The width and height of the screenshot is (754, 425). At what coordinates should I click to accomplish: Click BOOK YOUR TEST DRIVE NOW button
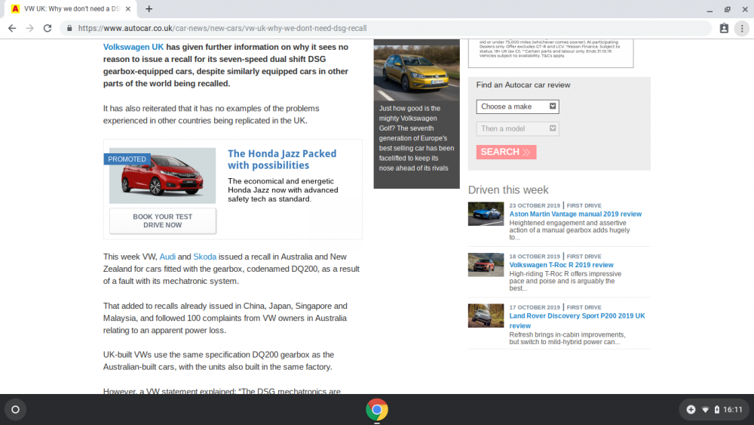point(163,221)
